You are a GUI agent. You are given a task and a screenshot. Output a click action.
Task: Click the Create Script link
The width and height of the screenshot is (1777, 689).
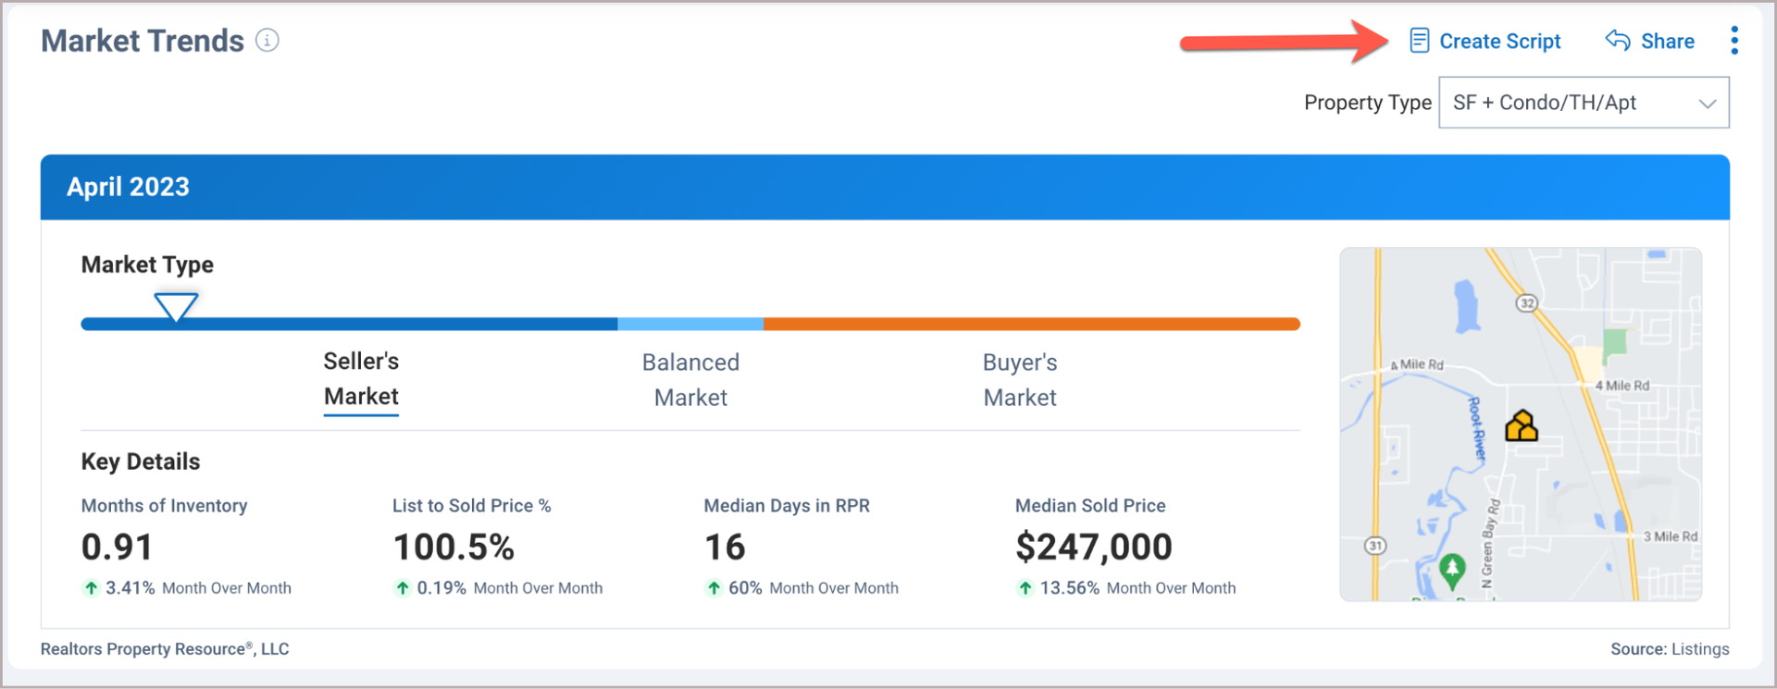pyautogui.click(x=1499, y=42)
